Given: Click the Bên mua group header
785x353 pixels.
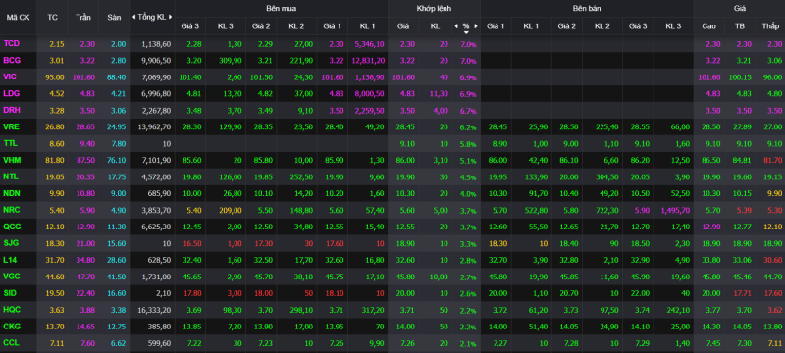Looking at the screenshot, I should [281, 9].
